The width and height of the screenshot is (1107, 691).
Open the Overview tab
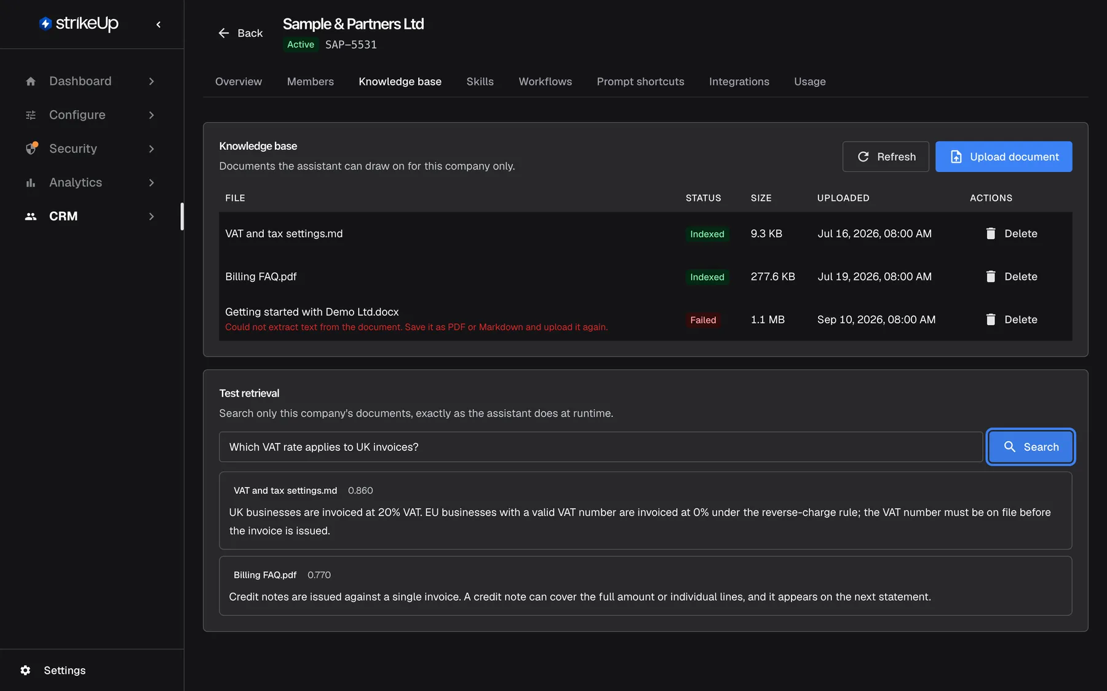(239, 82)
